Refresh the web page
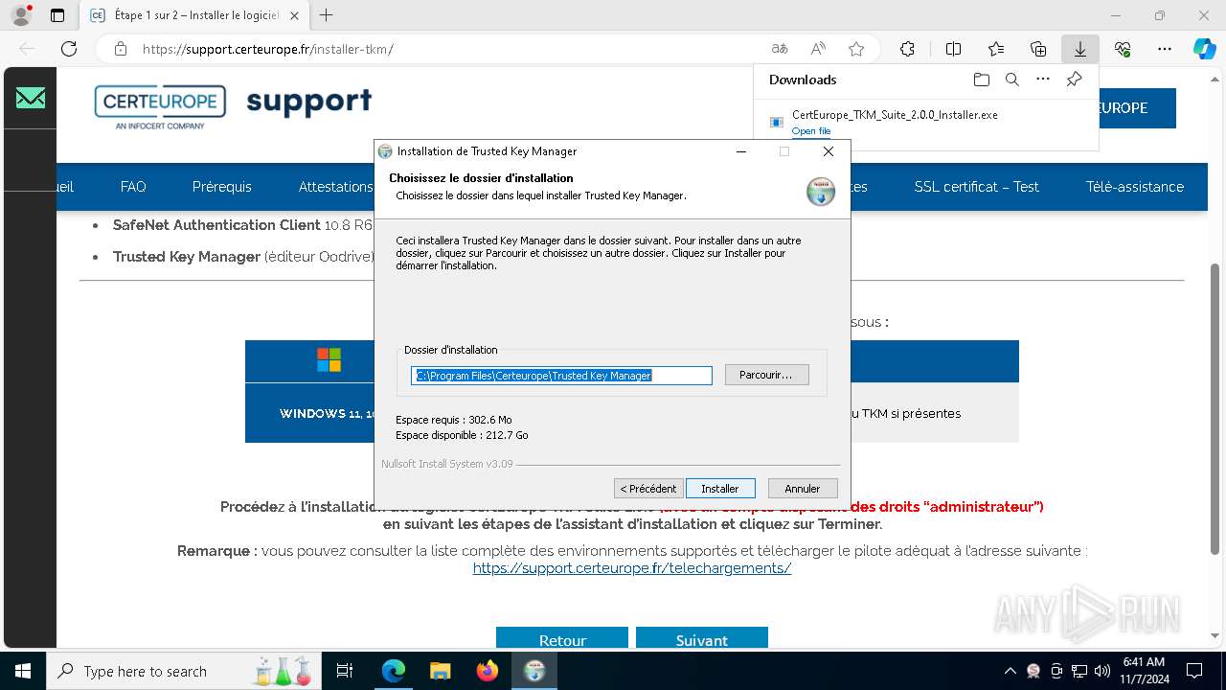Image resolution: width=1226 pixels, height=690 pixels. coord(69,49)
